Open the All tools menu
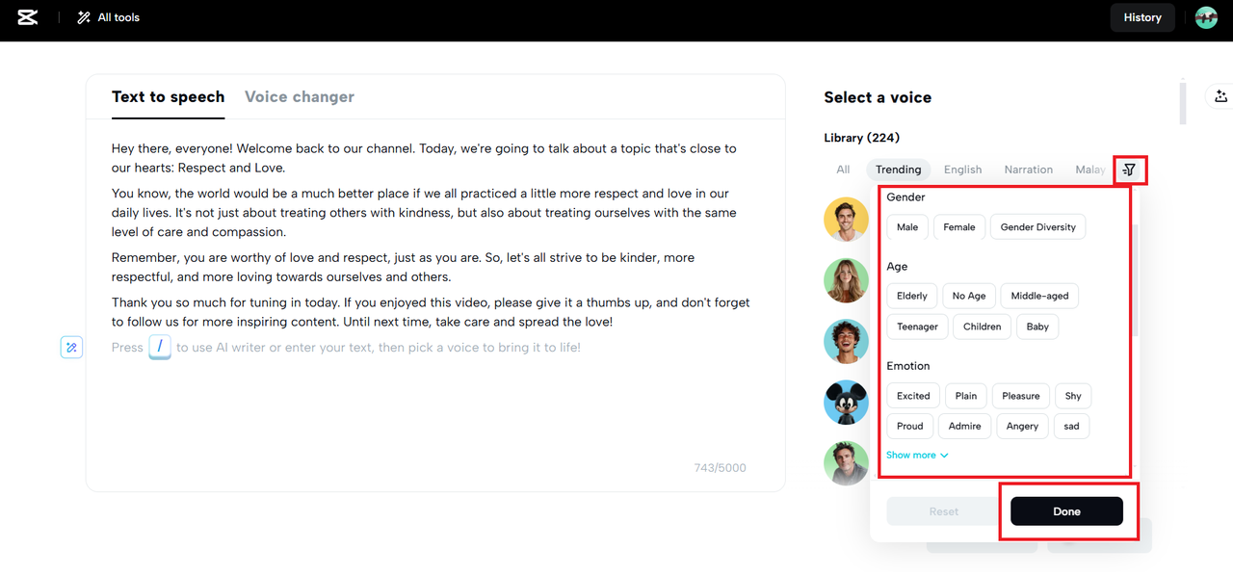Screen dimensions: 1233x575 (108, 17)
